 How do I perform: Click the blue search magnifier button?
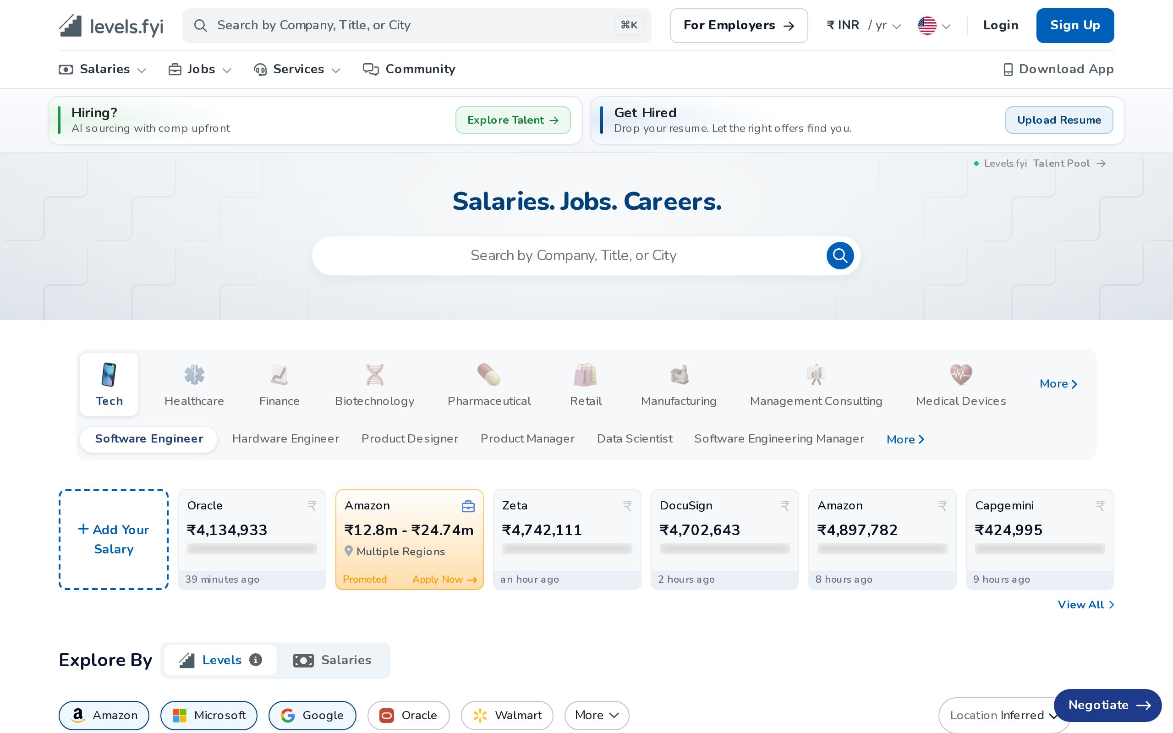(x=839, y=256)
